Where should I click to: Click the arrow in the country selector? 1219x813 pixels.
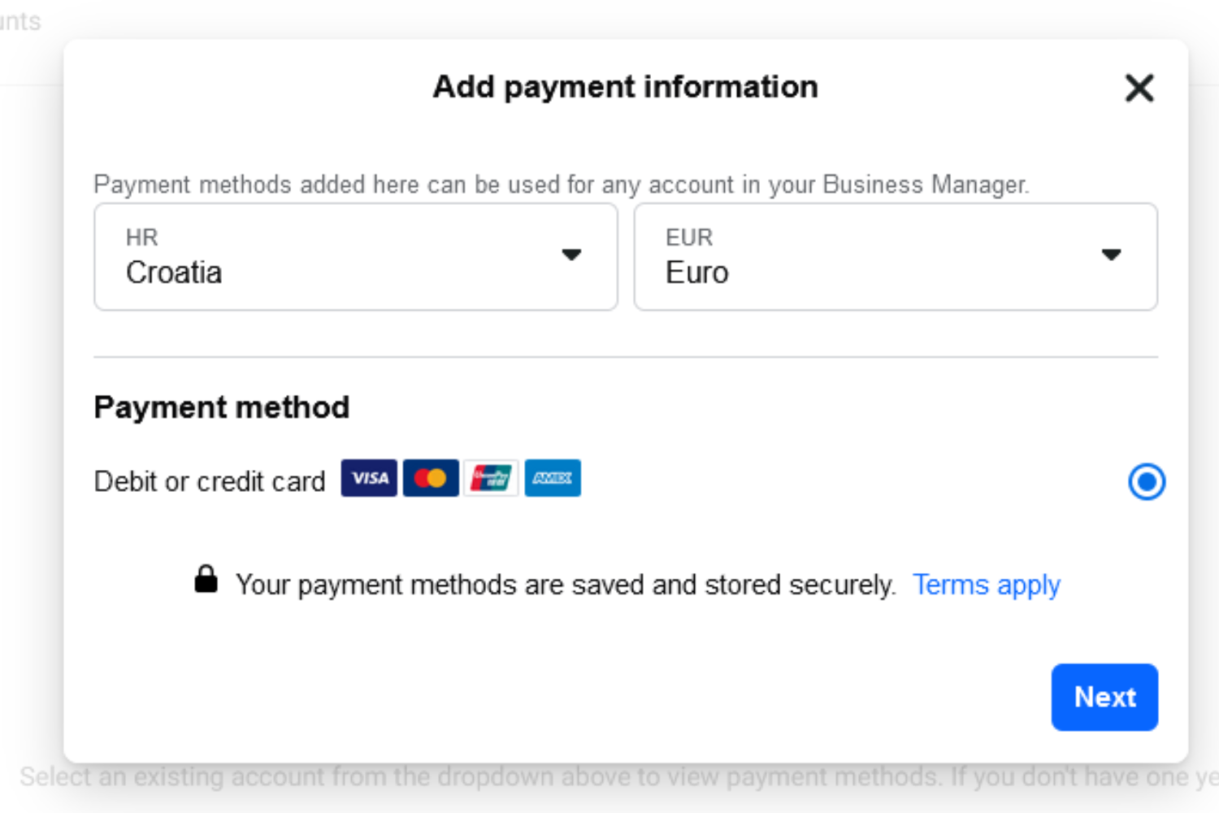pos(571,255)
